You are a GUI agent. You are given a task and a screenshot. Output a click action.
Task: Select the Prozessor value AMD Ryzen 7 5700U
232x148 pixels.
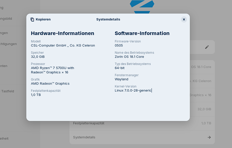coord(52,70)
